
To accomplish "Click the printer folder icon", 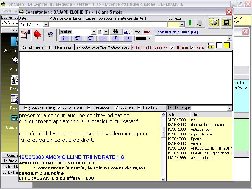I will tap(214, 22).
